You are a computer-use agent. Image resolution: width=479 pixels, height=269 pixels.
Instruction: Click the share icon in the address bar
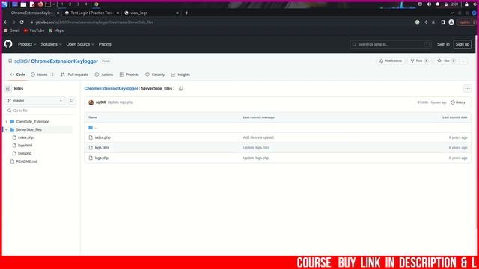click(425, 22)
